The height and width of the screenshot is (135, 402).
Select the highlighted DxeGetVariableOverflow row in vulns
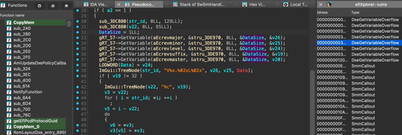(x=359, y=43)
